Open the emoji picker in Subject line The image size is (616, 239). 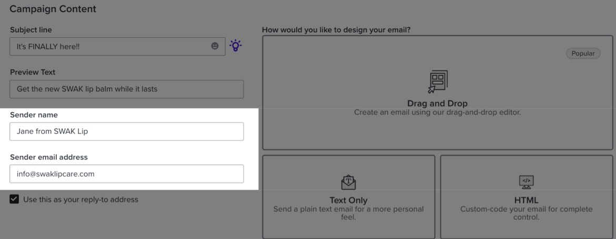tap(215, 46)
